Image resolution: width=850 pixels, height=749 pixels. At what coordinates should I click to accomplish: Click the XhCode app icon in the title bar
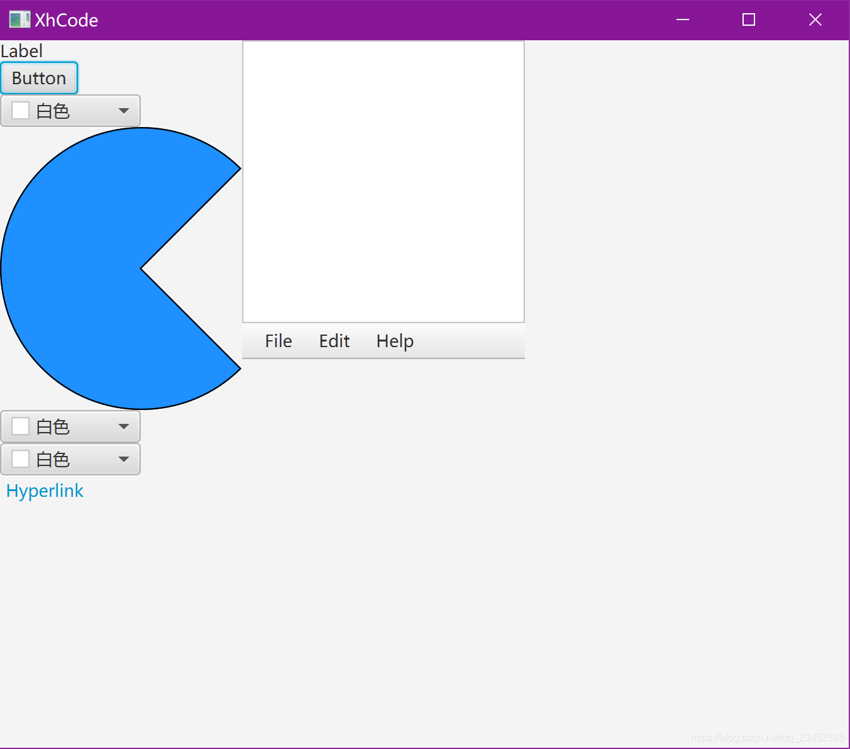click(19, 19)
